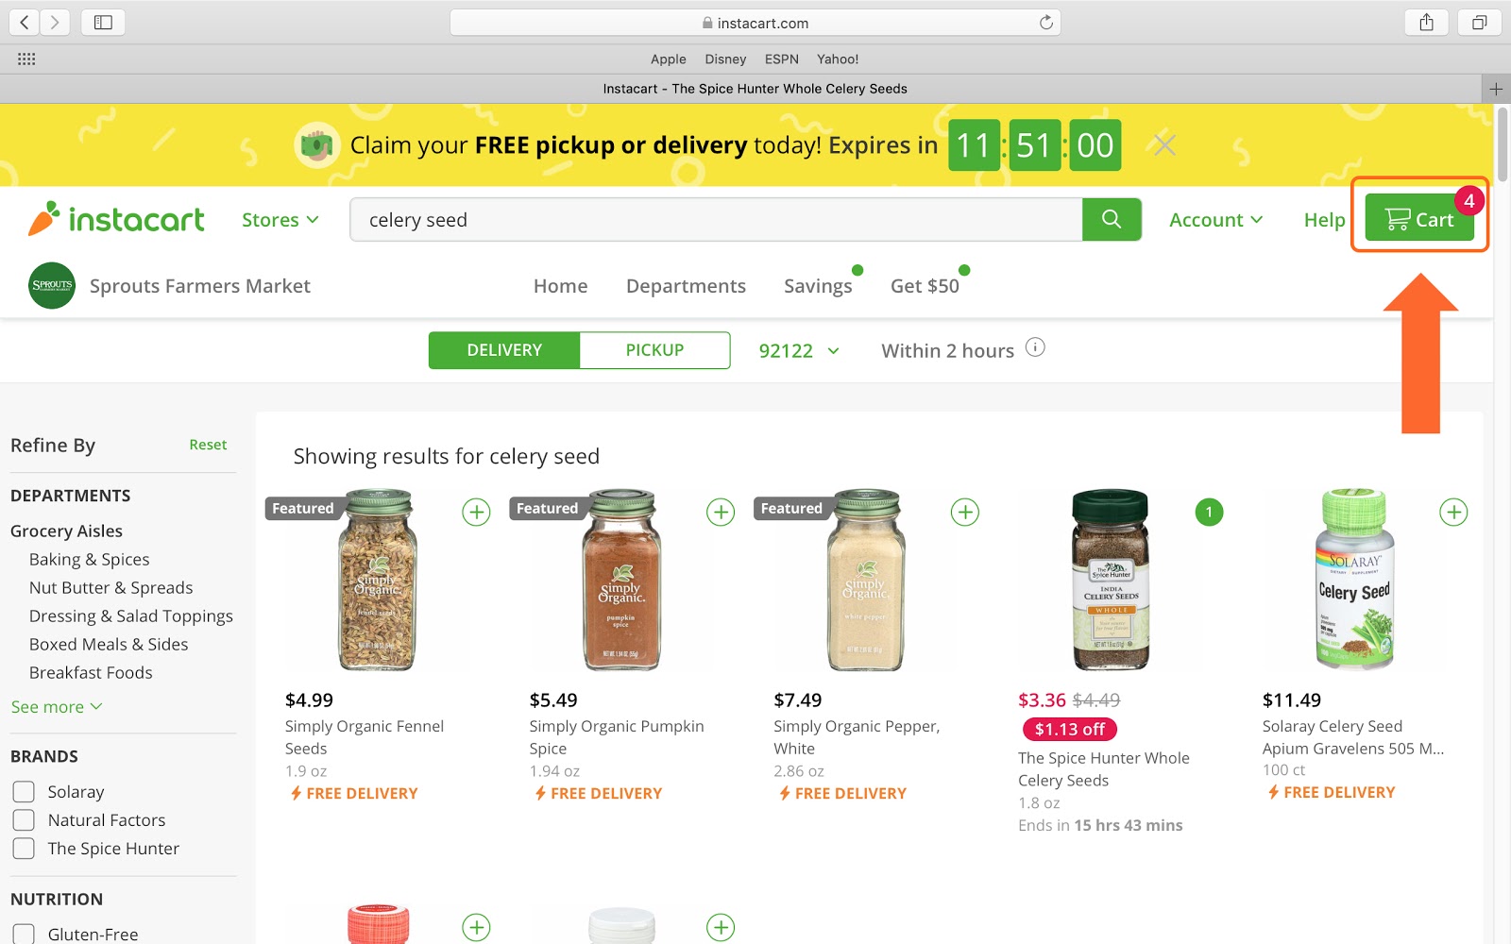This screenshot has width=1511, height=944.
Task: Expand See more departments
Action: (x=57, y=707)
